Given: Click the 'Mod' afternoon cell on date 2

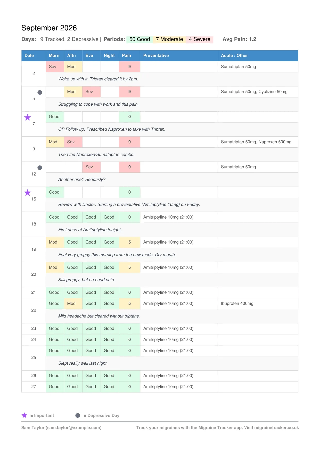Looking at the screenshot, I should (73, 67).
